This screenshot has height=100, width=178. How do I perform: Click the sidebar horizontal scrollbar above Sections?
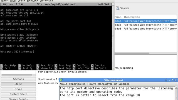click(17, 75)
